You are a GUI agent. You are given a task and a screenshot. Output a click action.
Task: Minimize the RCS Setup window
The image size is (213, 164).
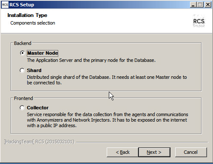coord(193,5)
